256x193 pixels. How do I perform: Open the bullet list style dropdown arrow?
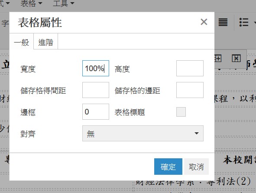255,22
